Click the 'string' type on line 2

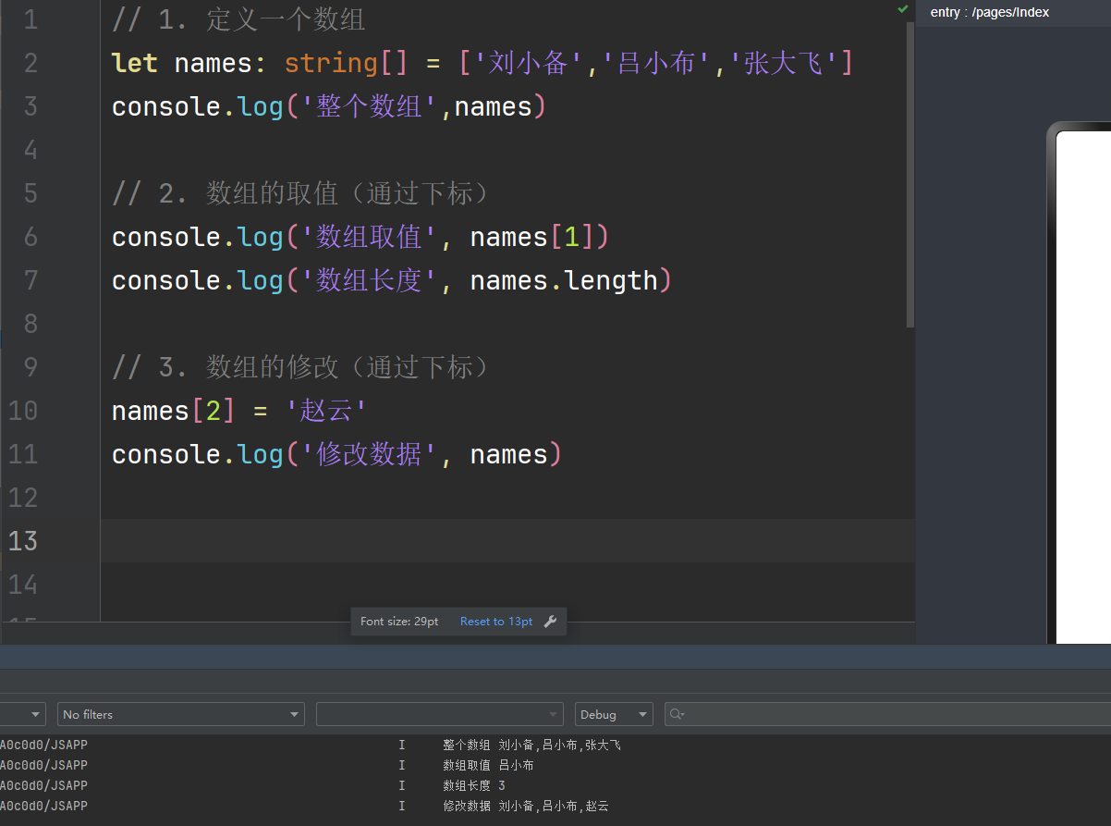331,63
